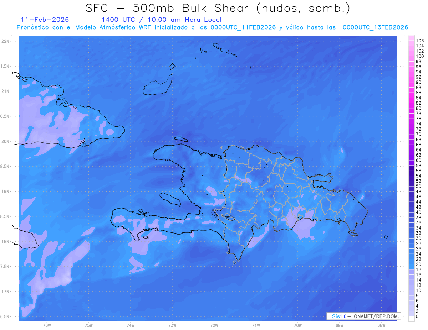428x330 pixels.
Task: Click the '69W' longitude label
Action: click(340, 325)
